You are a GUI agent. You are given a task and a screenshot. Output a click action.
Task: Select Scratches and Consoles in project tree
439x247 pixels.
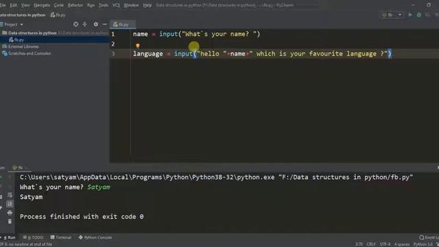click(x=27, y=54)
